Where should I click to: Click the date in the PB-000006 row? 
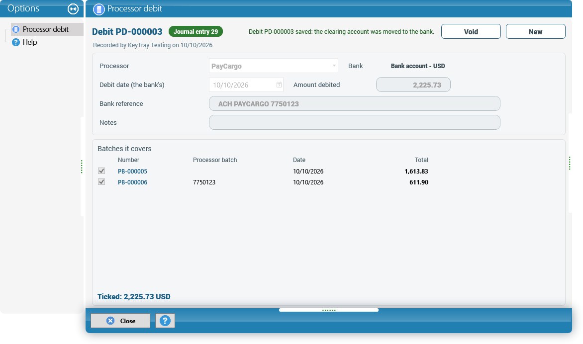tap(308, 182)
